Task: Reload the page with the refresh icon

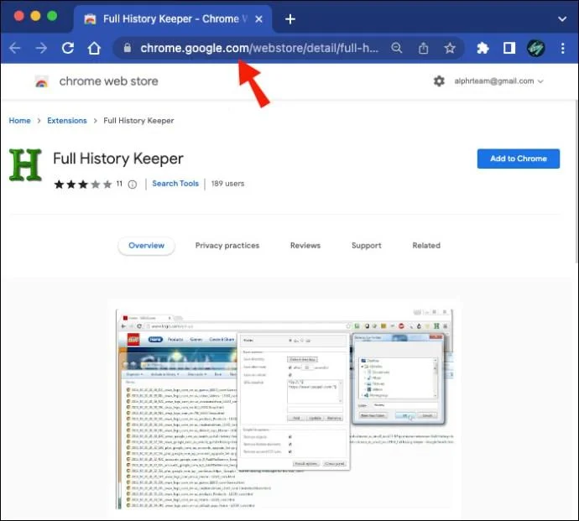Action: pyautogui.click(x=68, y=48)
